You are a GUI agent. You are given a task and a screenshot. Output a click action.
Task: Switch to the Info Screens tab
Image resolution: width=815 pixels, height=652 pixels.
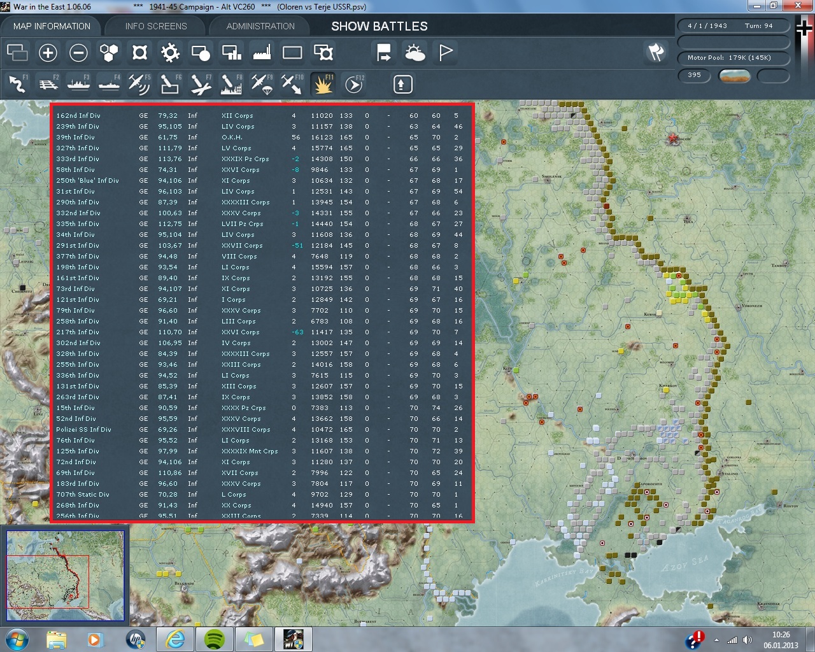pos(156,26)
